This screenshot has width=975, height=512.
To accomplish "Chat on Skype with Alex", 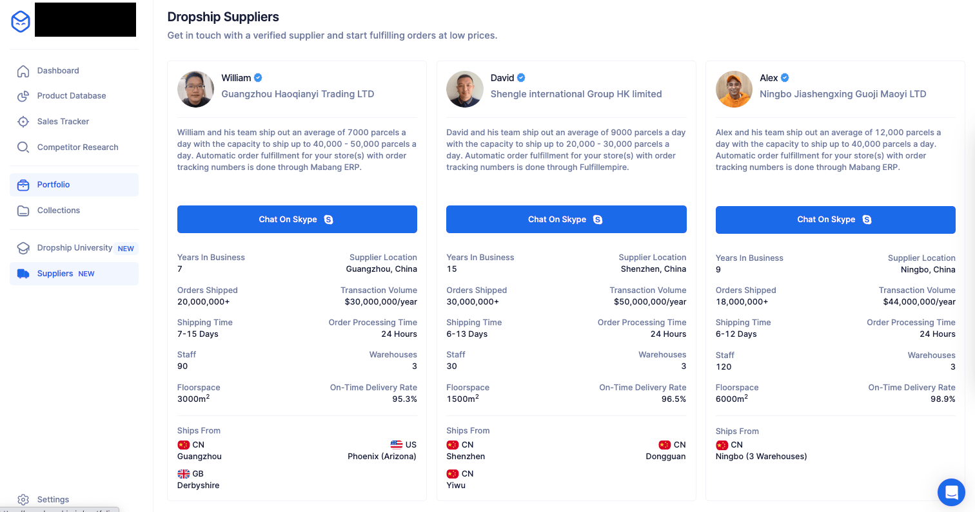I will (835, 220).
